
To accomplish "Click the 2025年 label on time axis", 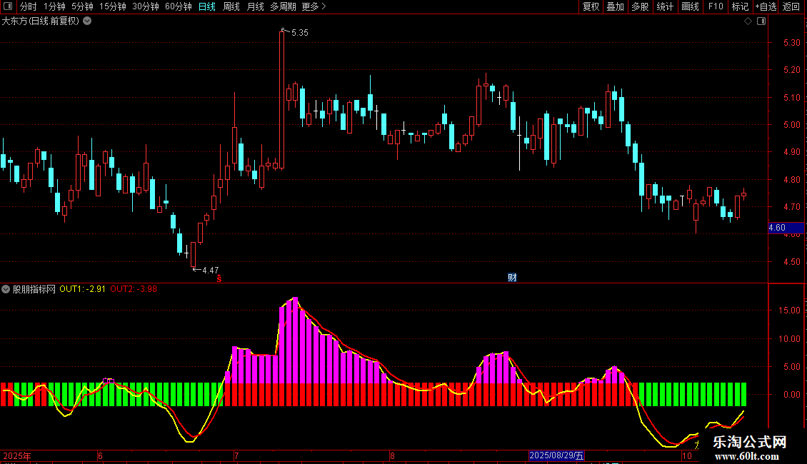I will tap(17, 455).
